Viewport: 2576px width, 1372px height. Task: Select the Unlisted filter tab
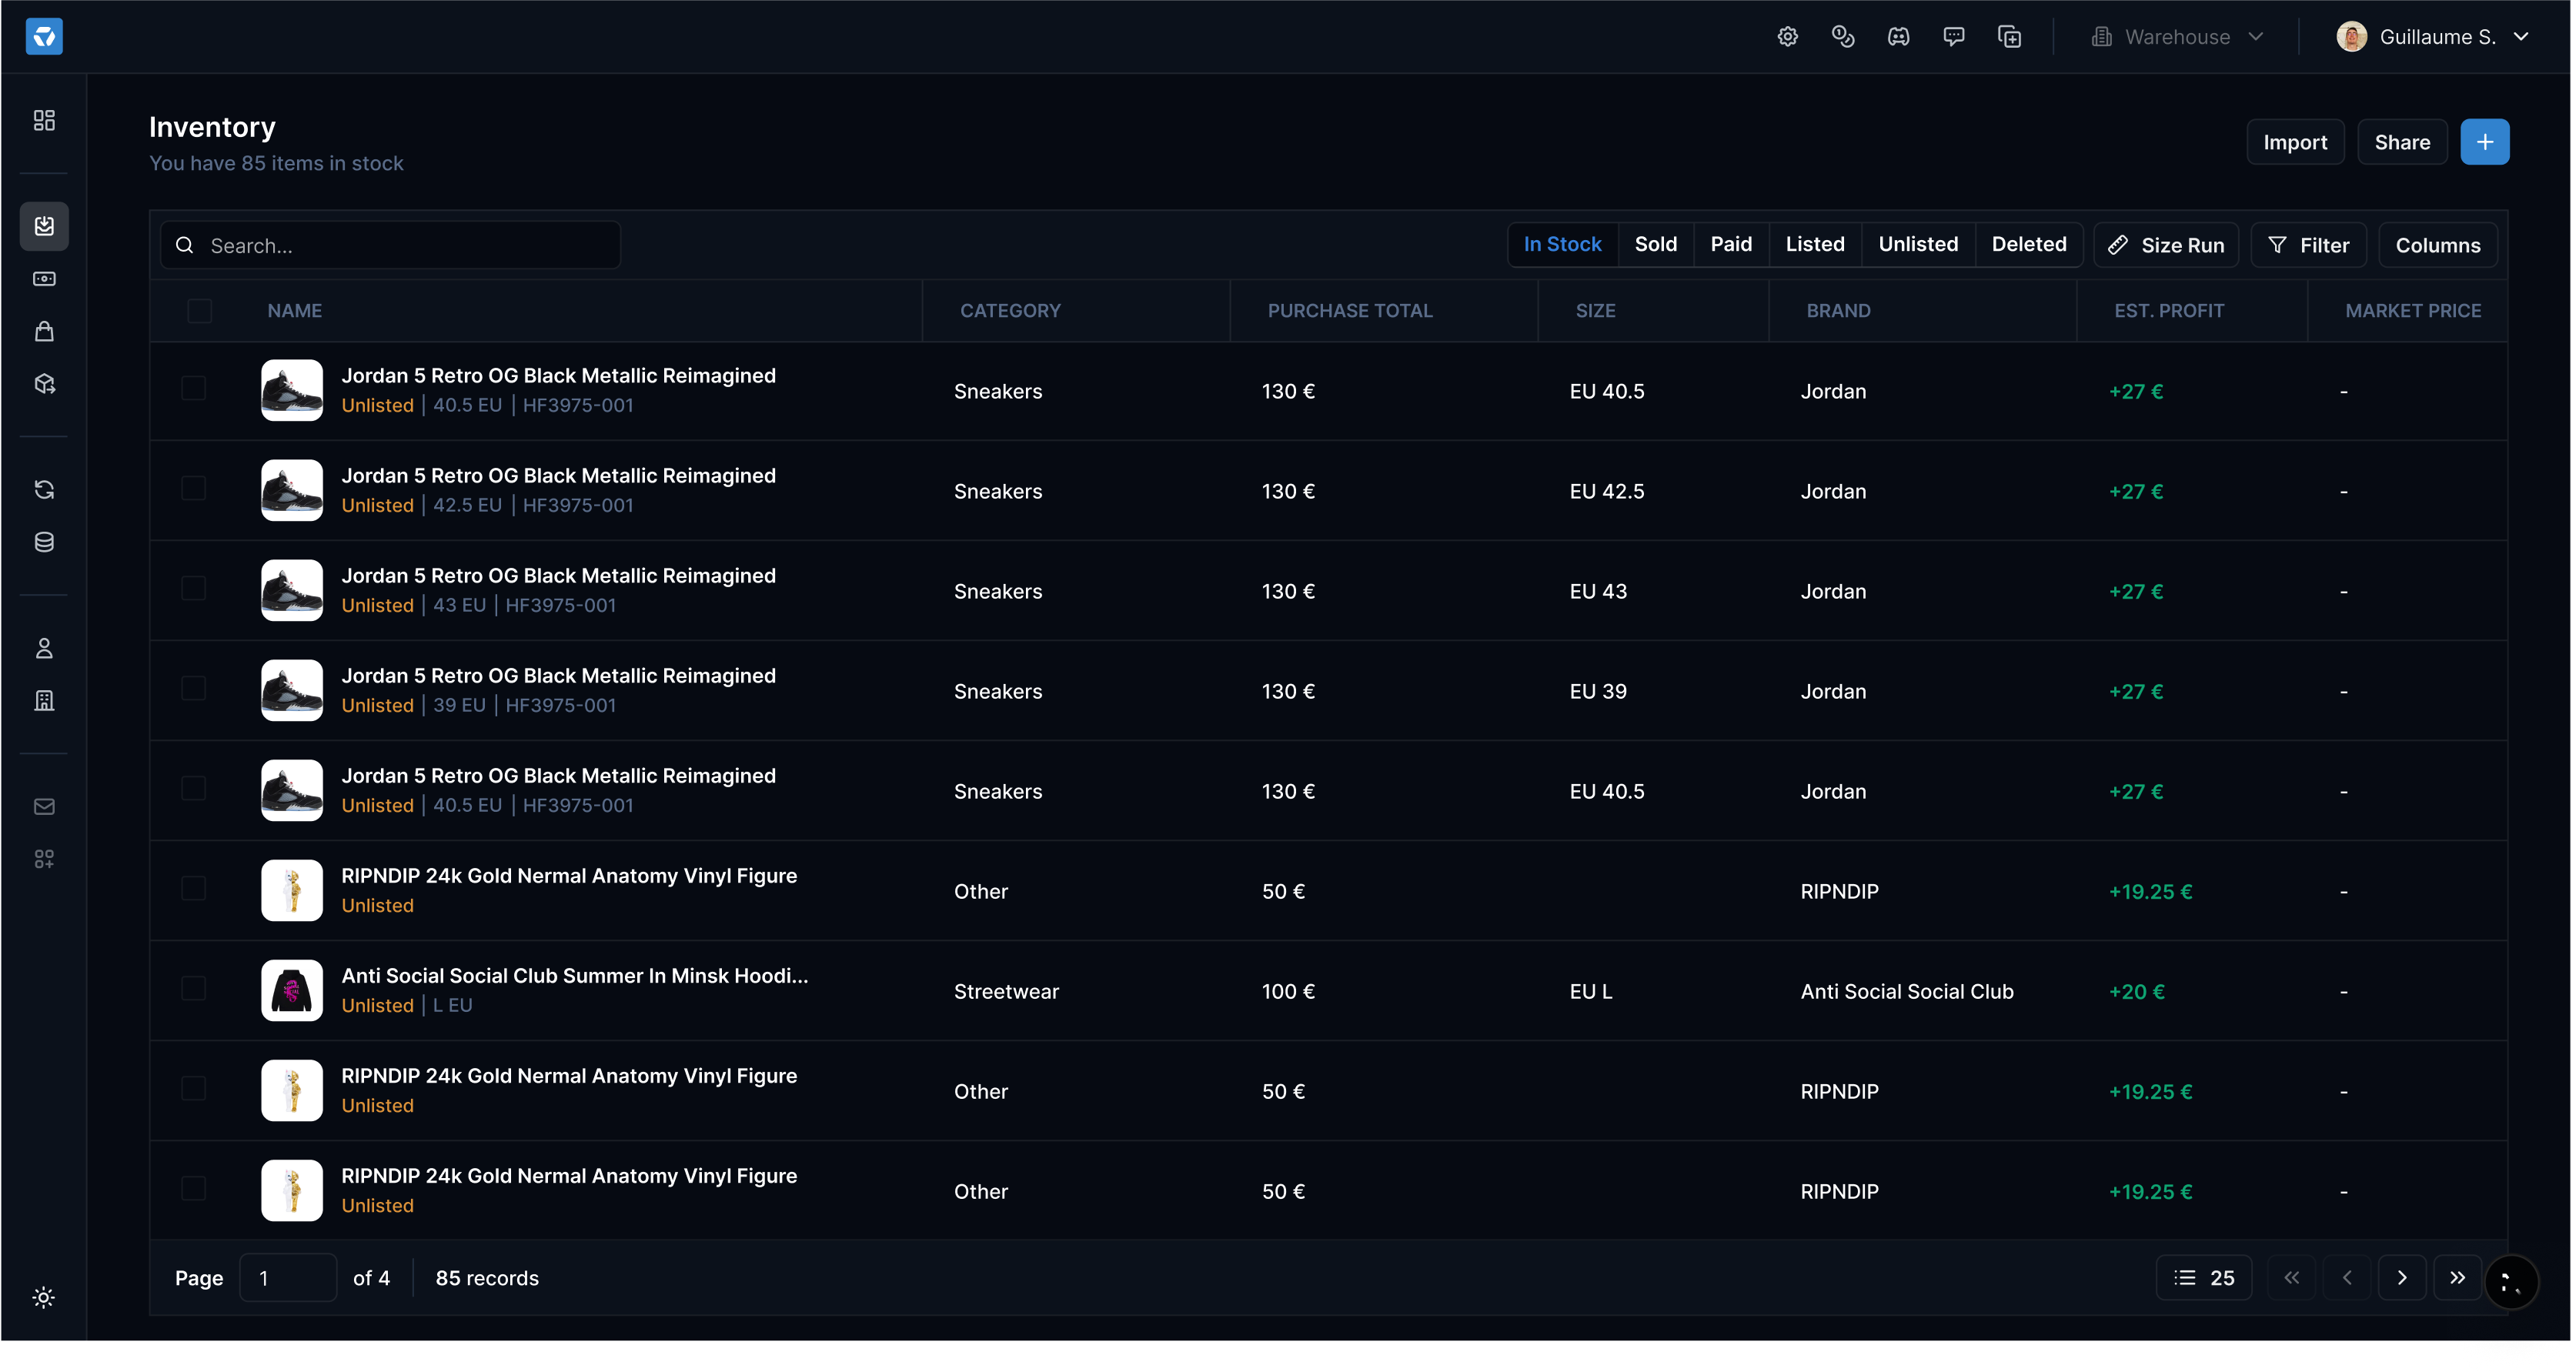1917,244
